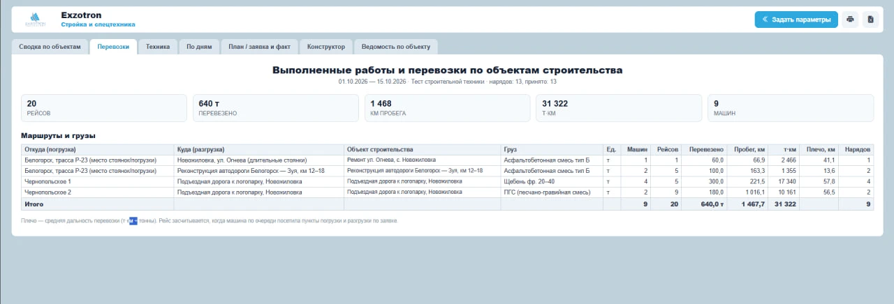This screenshot has height=304, width=894.
Task: Click the 56,5 haul distance value
Action: pyautogui.click(x=819, y=192)
